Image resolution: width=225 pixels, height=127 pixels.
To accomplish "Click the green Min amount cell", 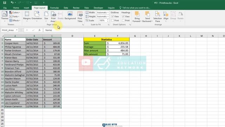I will point(95,54).
